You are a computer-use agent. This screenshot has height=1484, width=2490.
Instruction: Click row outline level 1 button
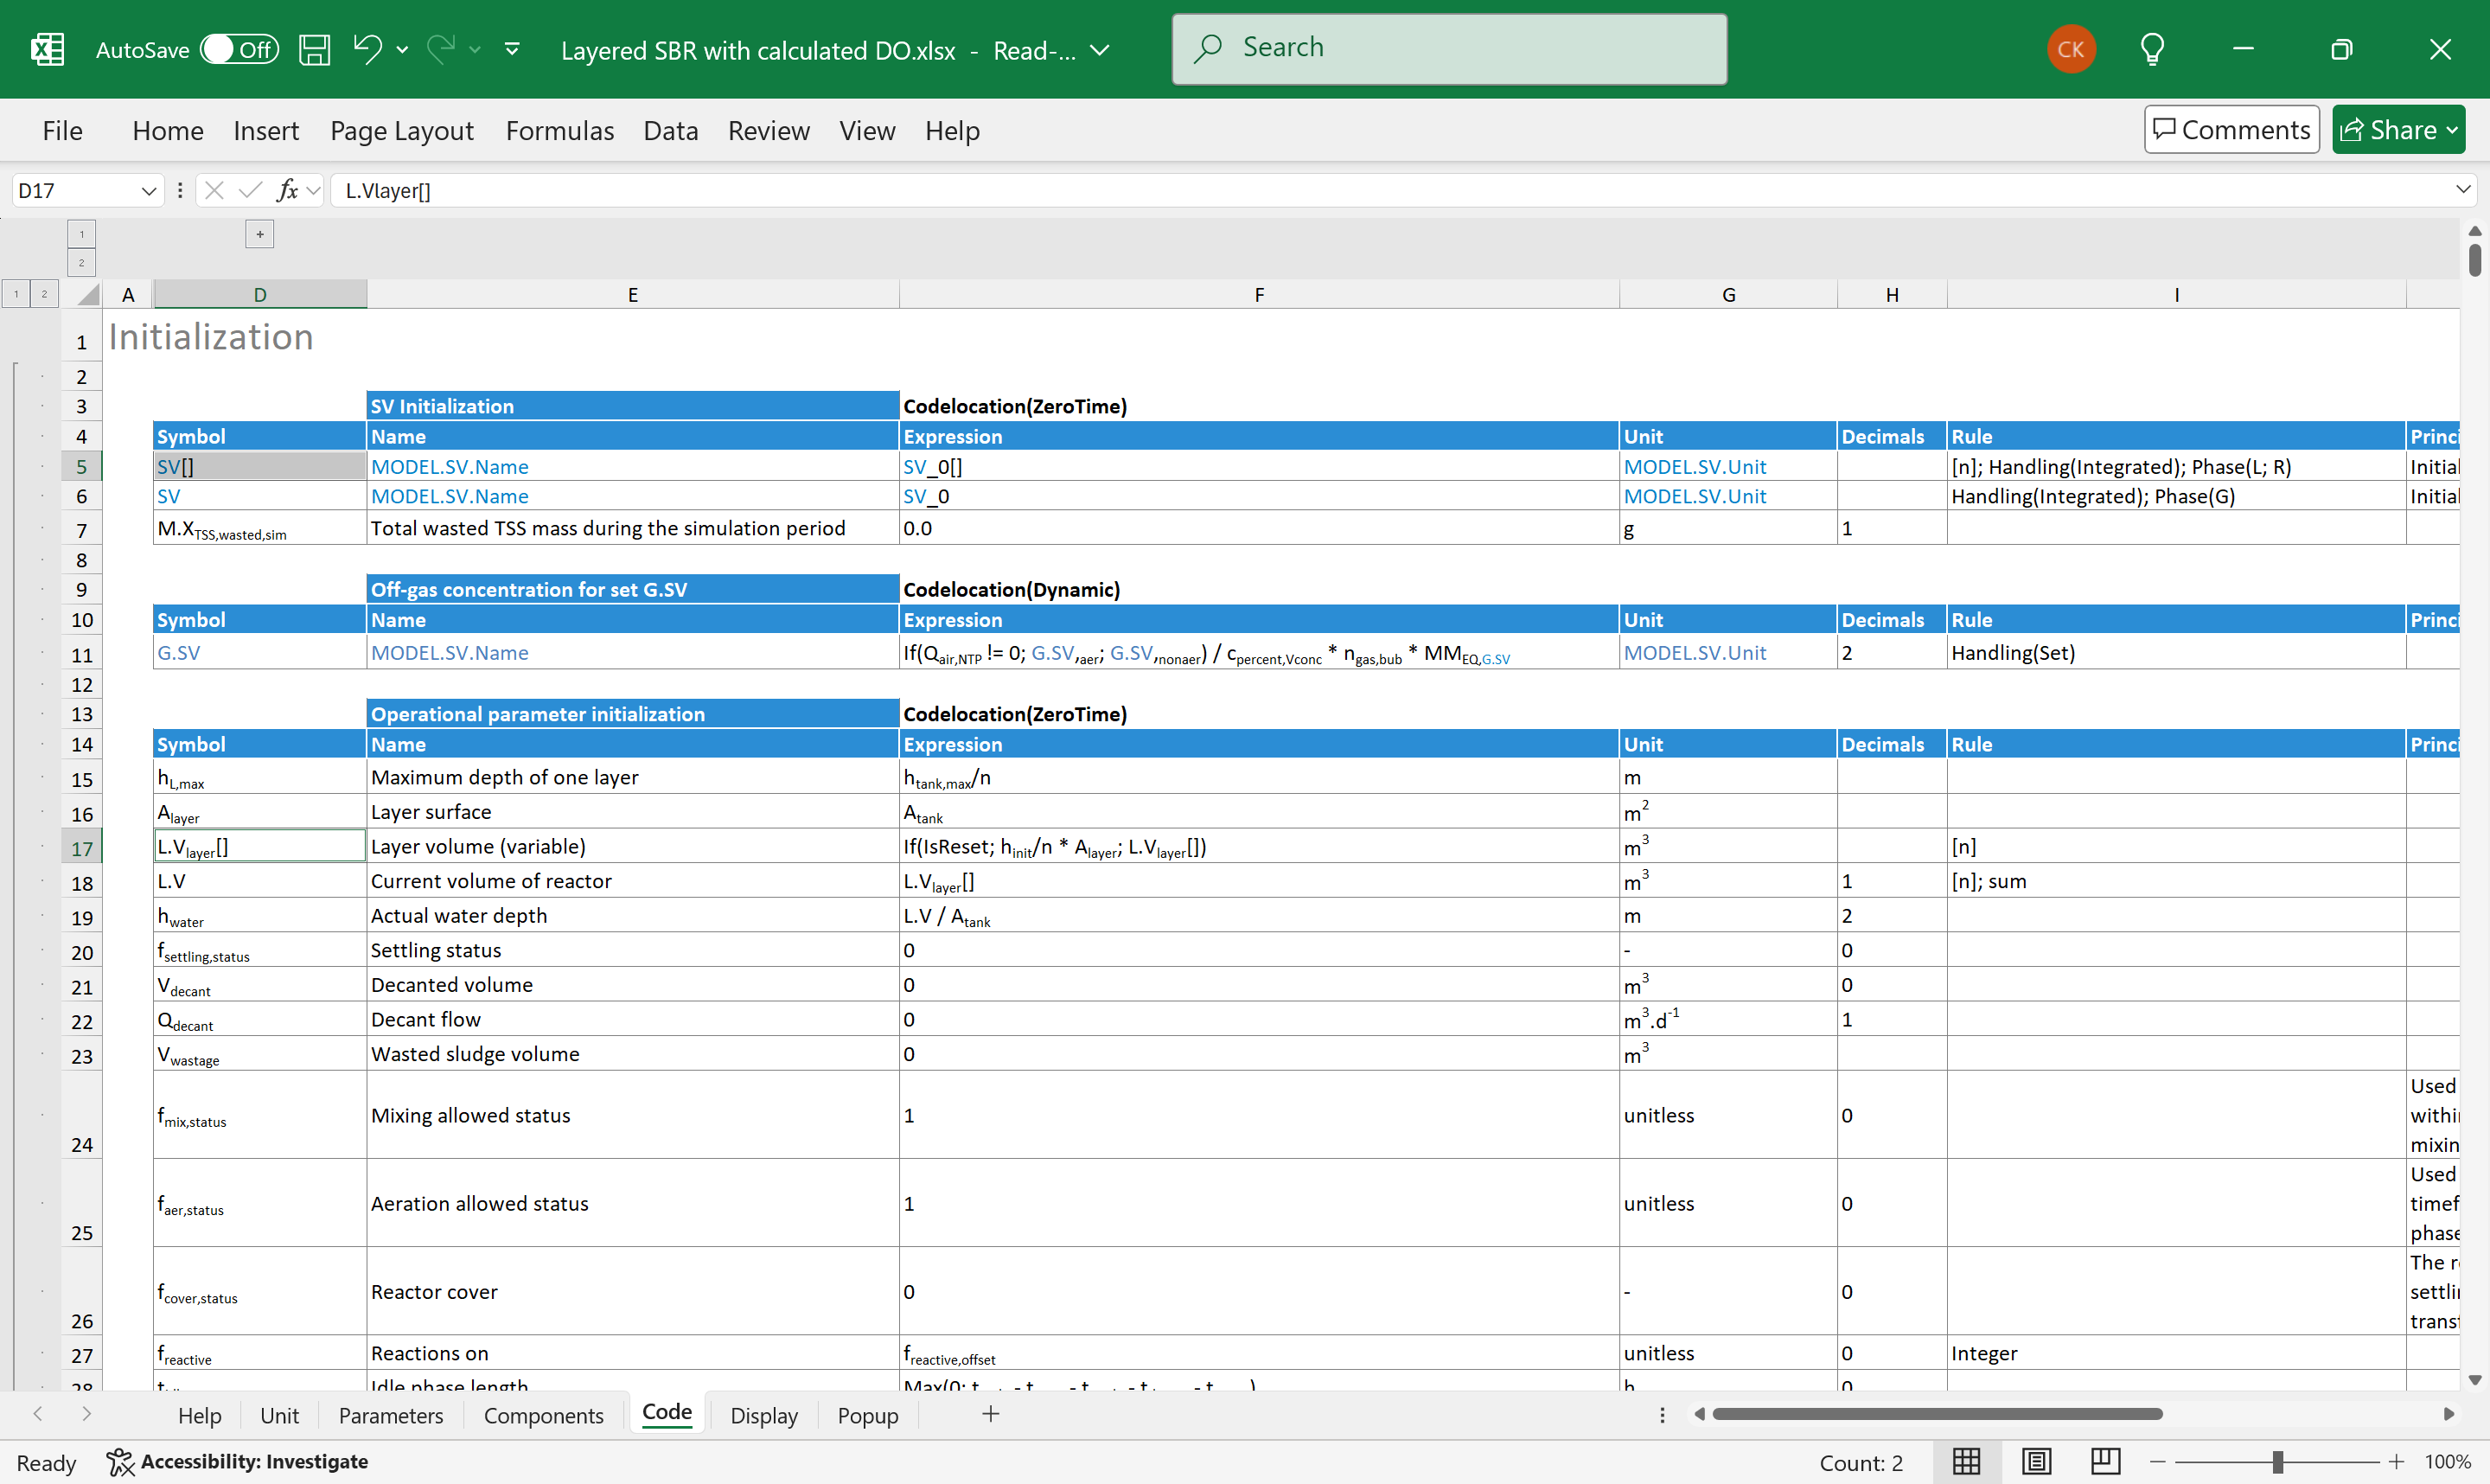pyautogui.click(x=16, y=294)
